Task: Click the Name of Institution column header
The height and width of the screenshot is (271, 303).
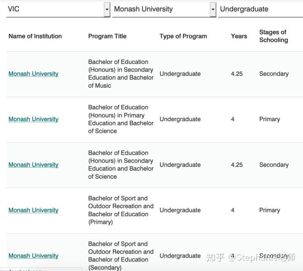Action: click(x=35, y=36)
